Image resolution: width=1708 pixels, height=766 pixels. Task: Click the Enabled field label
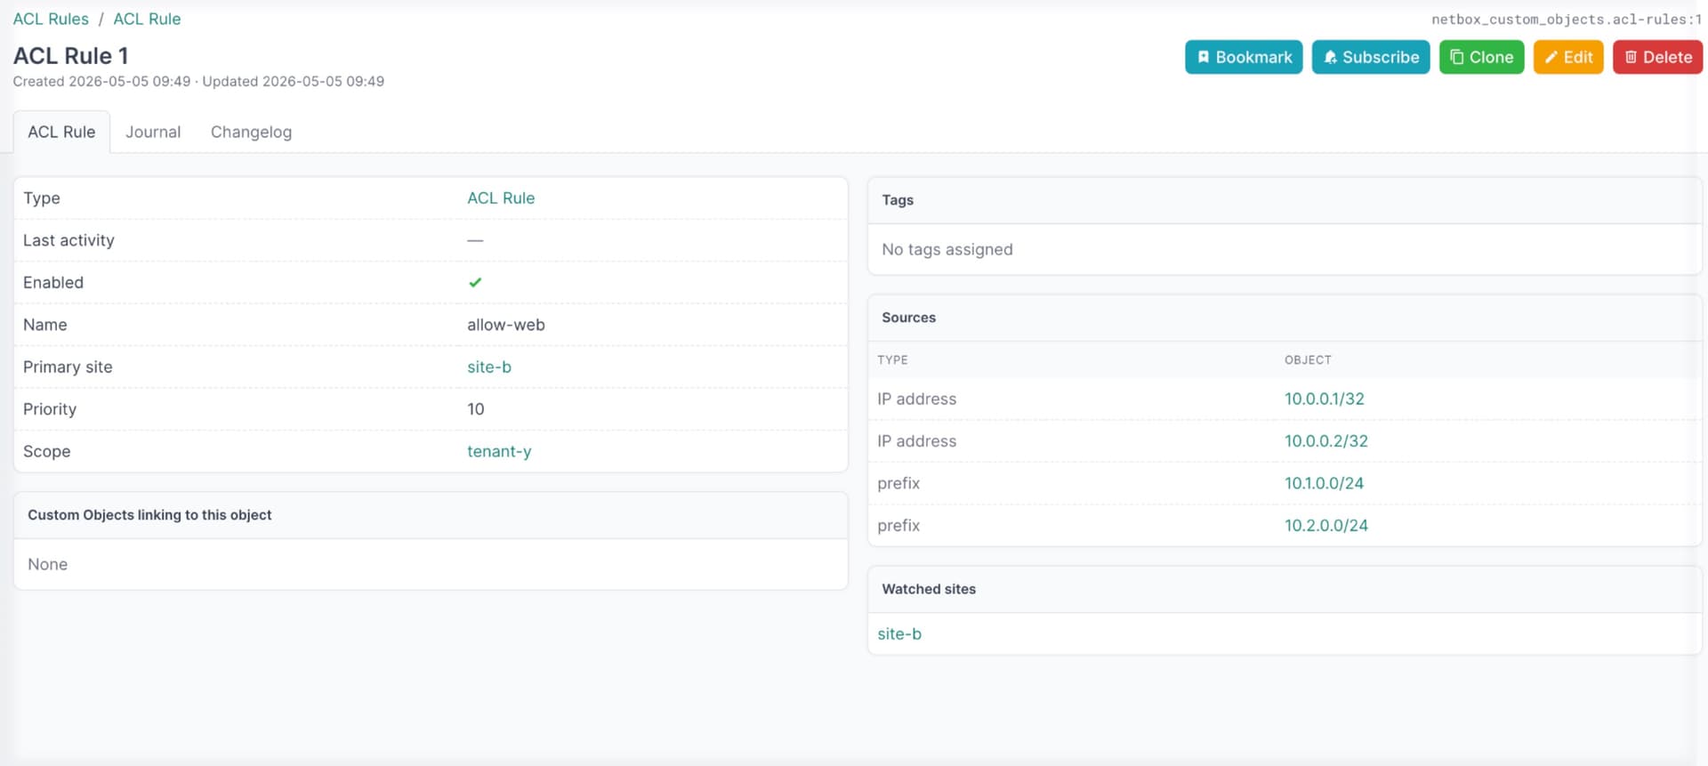(x=53, y=282)
